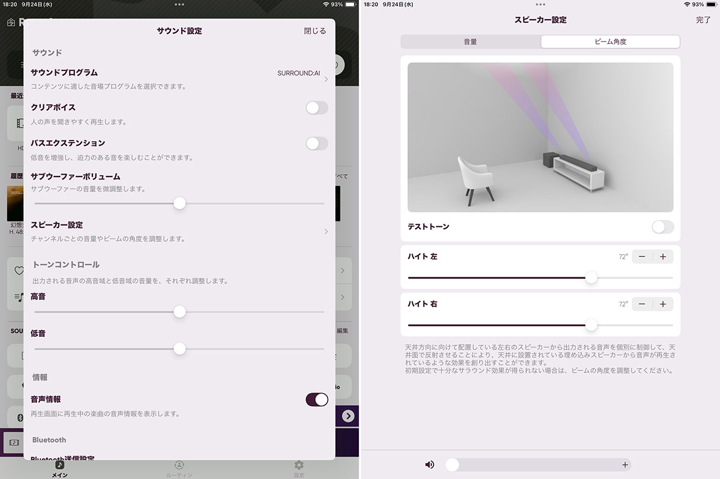This screenshot has height=479, width=720.
Task: Close sound settings with 閉じる
Action: pos(314,30)
